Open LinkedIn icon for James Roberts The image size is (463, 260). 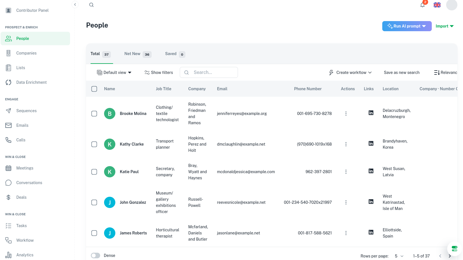(371, 232)
